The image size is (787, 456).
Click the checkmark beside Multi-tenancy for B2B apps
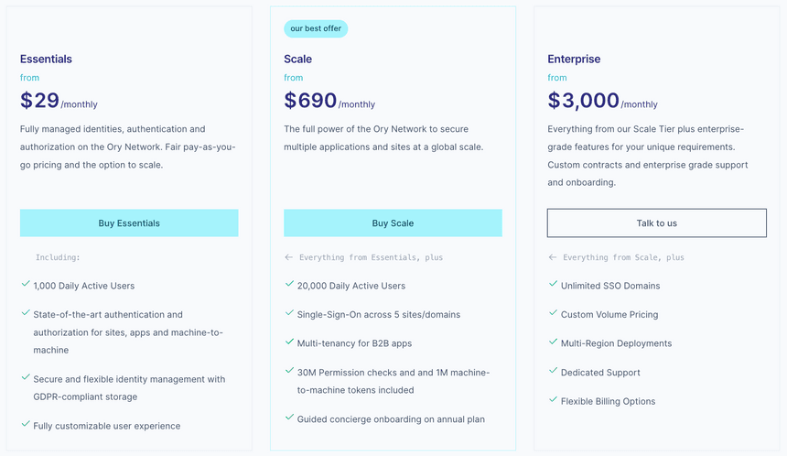coord(289,342)
